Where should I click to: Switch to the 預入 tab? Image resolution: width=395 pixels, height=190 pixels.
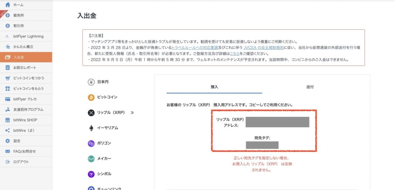(214, 87)
